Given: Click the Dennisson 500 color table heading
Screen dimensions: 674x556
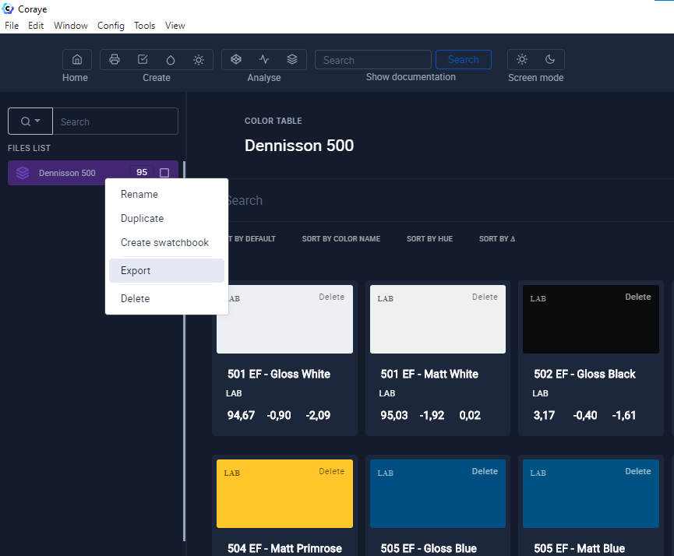Looking at the screenshot, I should click(299, 146).
